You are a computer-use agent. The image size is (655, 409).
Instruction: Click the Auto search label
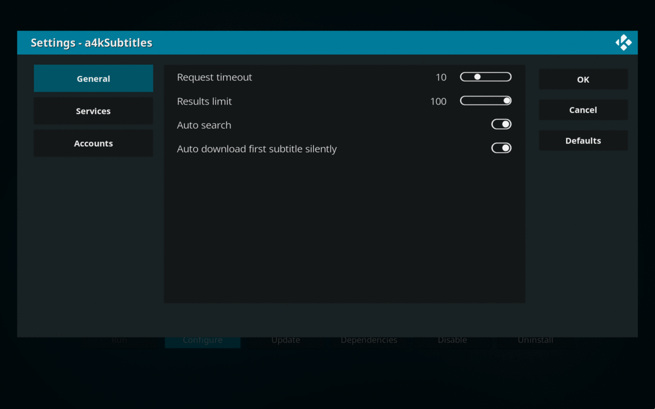point(204,125)
